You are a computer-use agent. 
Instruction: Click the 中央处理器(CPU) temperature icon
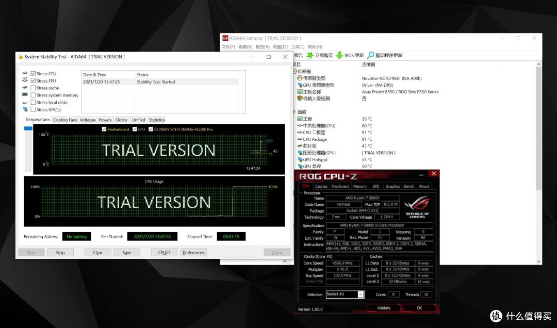coord(300,125)
